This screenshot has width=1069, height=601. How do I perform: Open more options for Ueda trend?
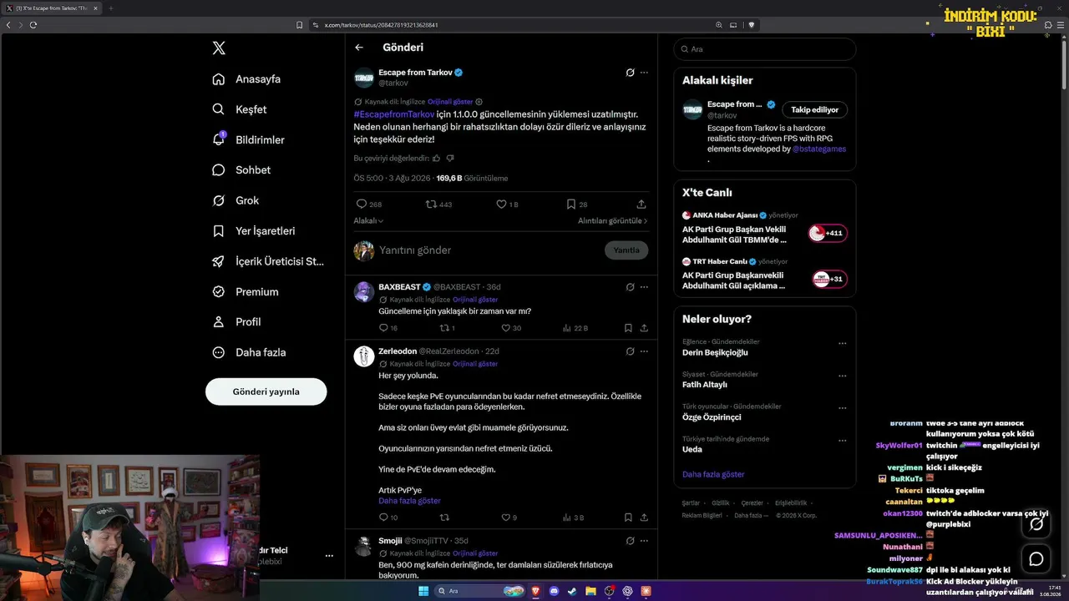pyautogui.click(x=842, y=441)
